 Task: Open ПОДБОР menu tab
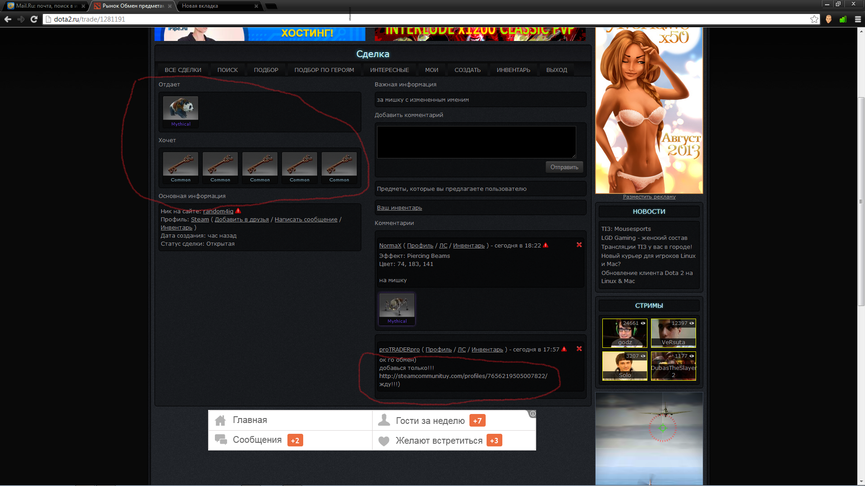pos(266,70)
